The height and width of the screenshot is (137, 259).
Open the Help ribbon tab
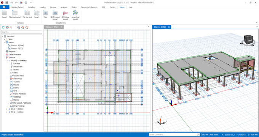131,7
